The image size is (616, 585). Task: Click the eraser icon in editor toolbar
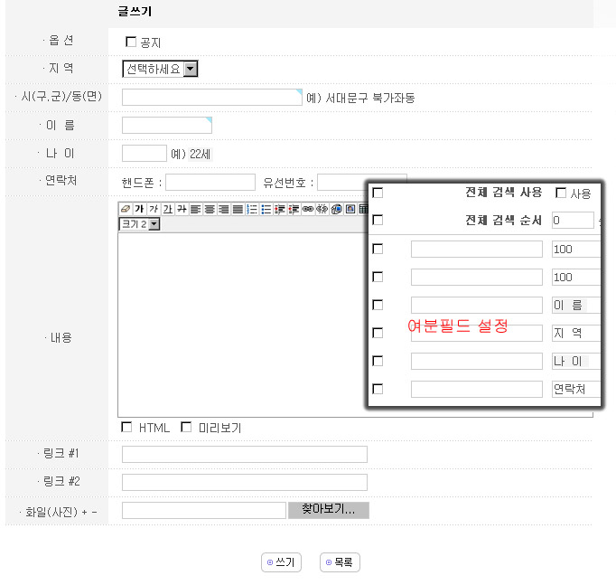(x=126, y=209)
